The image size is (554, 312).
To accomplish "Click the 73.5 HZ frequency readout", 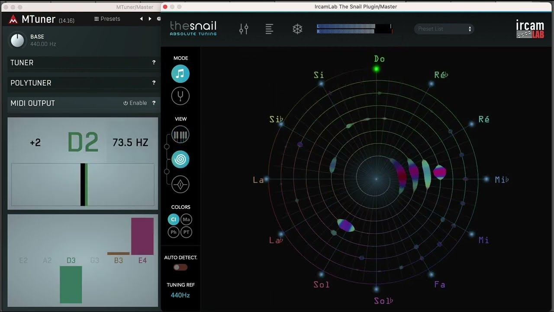I will click(x=130, y=143).
